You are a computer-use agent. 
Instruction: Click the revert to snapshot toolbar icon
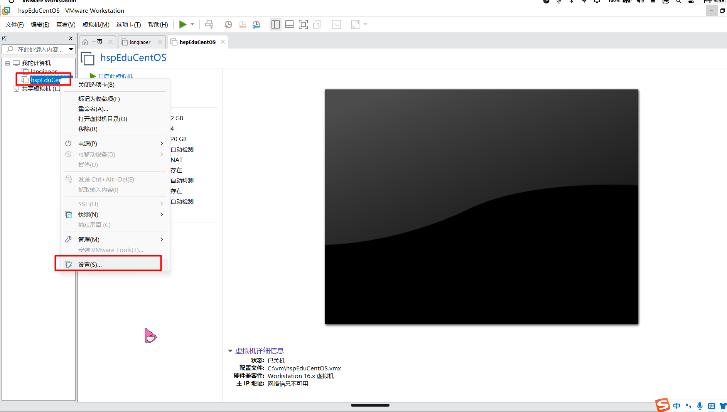click(x=242, y=25)
